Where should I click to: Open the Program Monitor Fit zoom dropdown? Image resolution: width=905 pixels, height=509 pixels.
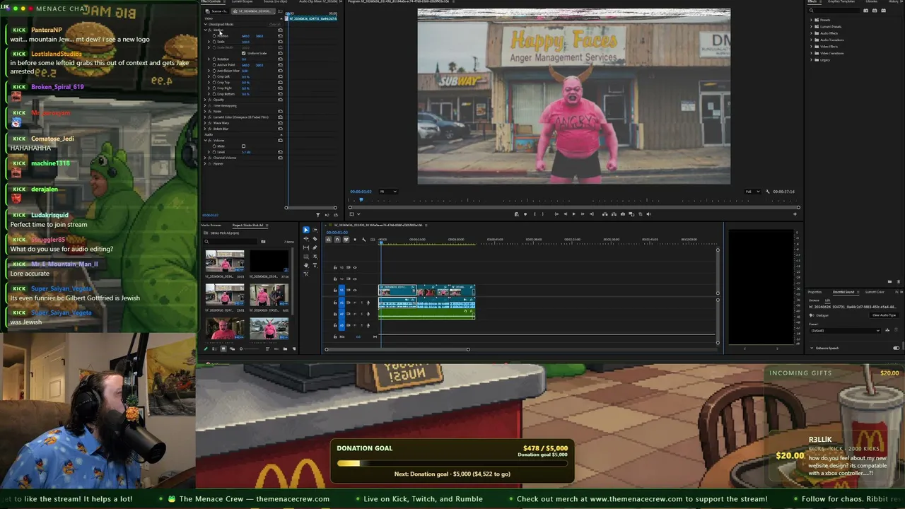click(x=388, y=191)
